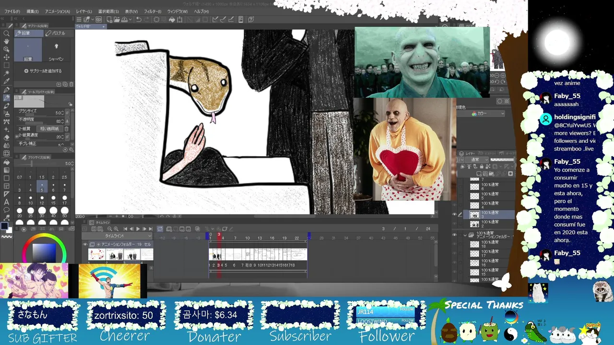The width and height of the screenshot is (614, 345).
Task: Choose brush size preset 30
Action: 42,213
